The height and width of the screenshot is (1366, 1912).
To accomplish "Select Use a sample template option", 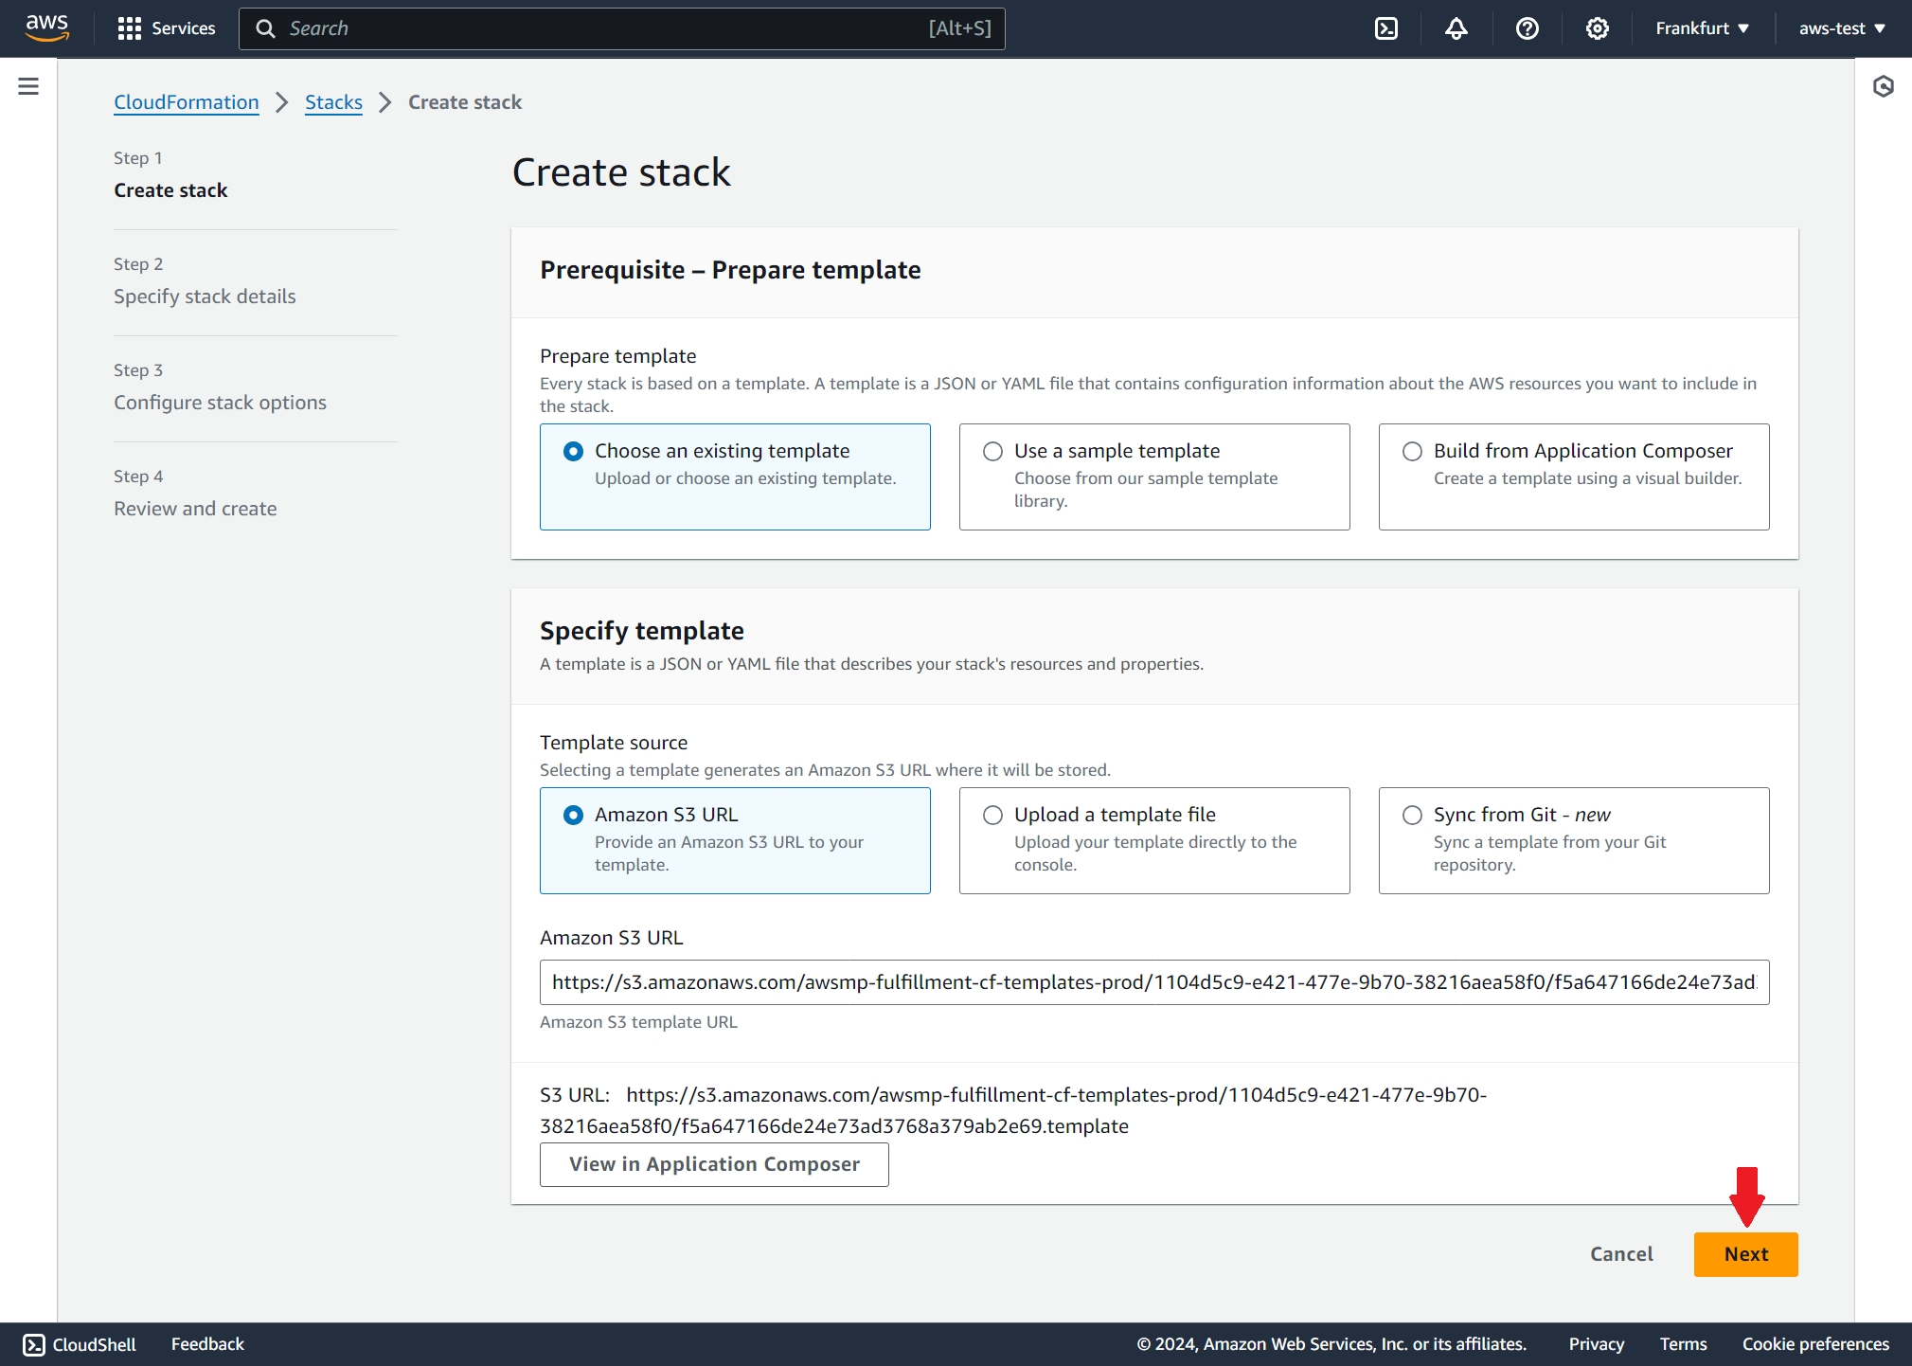I will pos(992,452).
